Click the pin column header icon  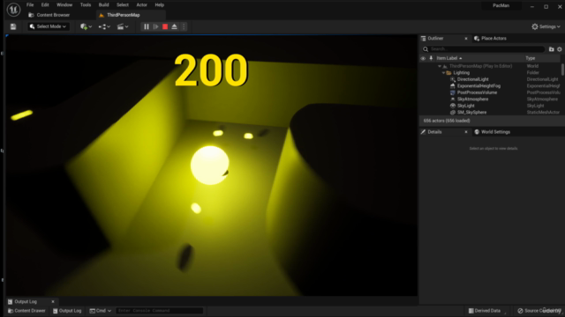431,58
